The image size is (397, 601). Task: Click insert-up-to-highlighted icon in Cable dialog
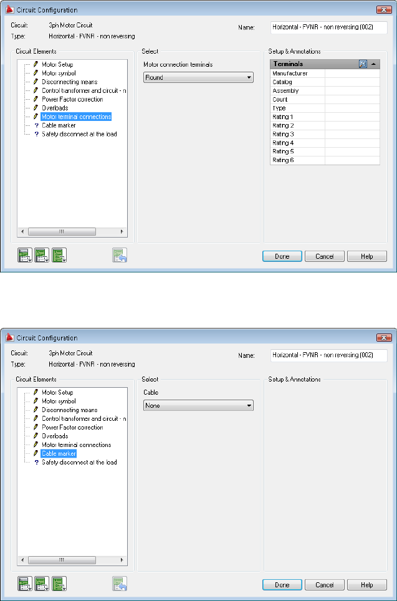click(42, 584)
